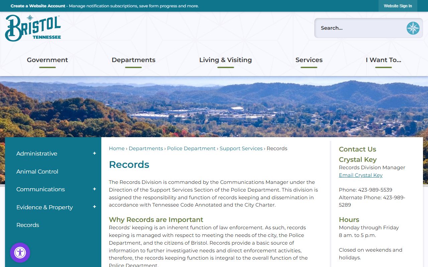
Task: Select Animal Control in sidebar
Action: pos(37,172)
